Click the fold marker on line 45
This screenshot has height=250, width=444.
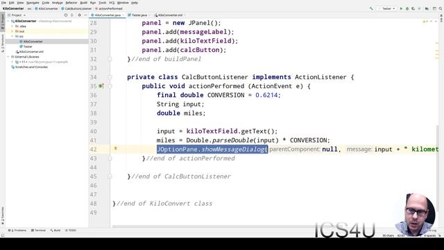[x=110, y=176]
